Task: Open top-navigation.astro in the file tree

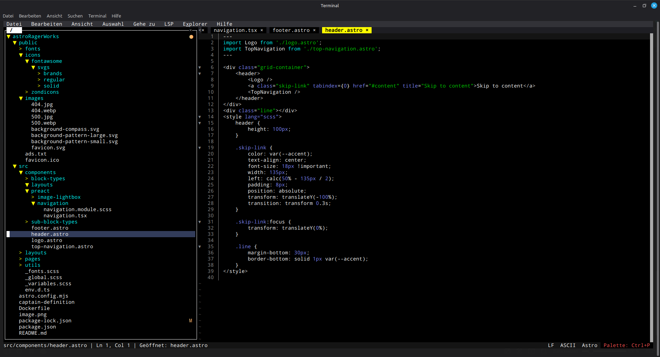Action: coord(62,246)
